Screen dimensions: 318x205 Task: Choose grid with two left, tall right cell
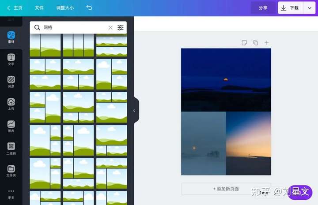click(x=45, y=107)
